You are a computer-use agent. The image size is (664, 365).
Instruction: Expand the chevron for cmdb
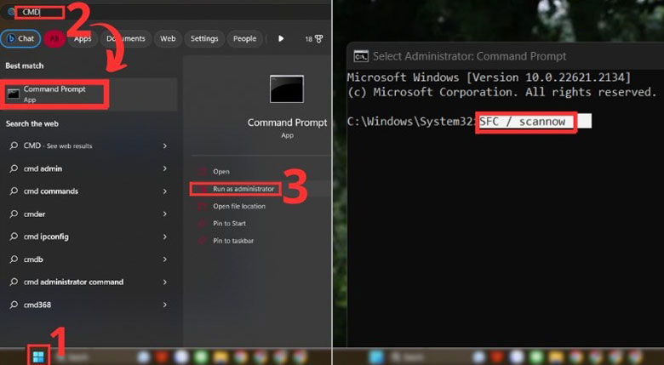point(165,259)
